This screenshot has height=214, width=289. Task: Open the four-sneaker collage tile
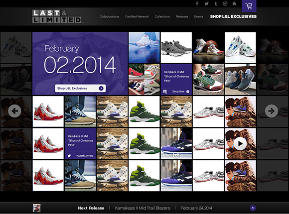click(144, 79)
